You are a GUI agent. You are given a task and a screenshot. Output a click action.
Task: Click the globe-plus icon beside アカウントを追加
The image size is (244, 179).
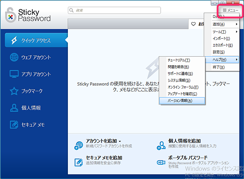tap(79, 145)
